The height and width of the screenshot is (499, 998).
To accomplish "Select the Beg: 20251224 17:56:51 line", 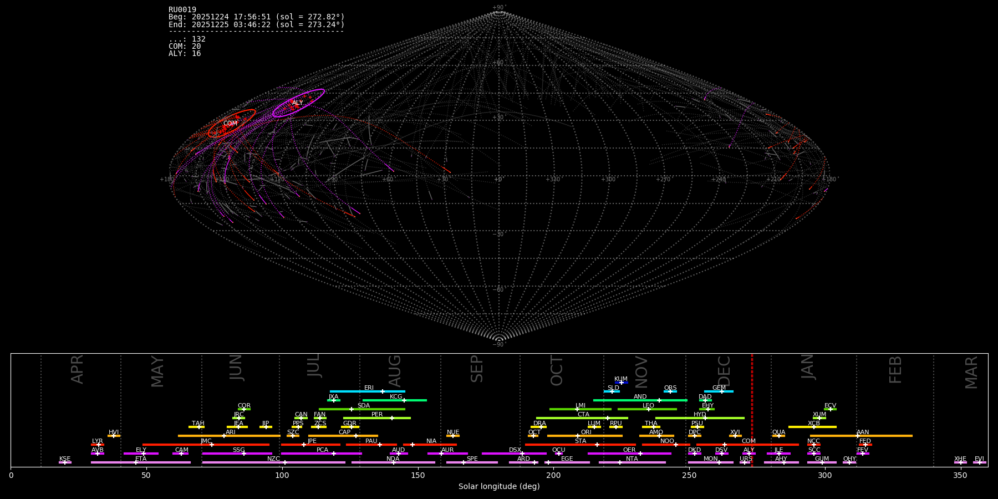I will 257,17.
